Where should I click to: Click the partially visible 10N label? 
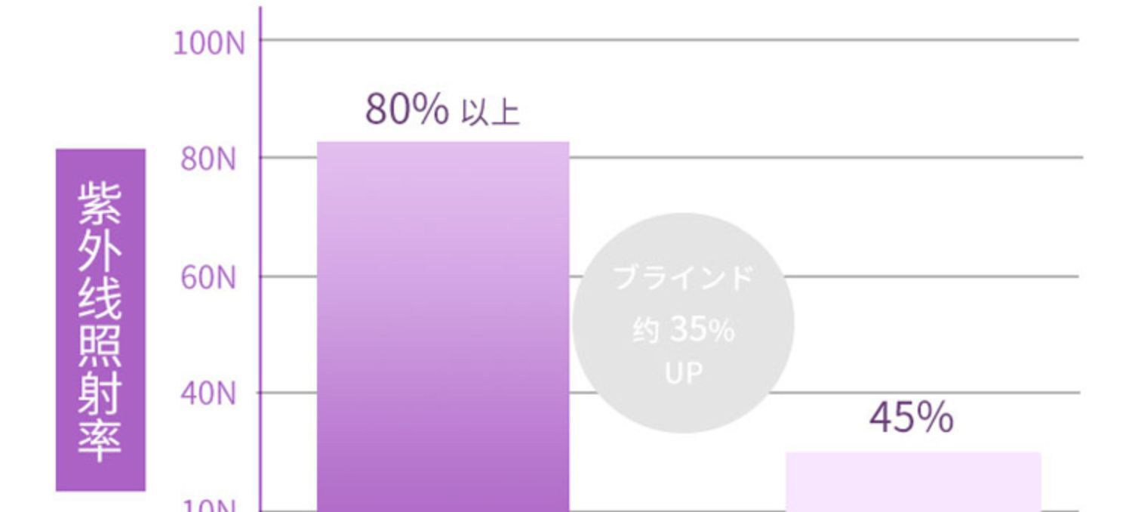[x=208, y=506]
